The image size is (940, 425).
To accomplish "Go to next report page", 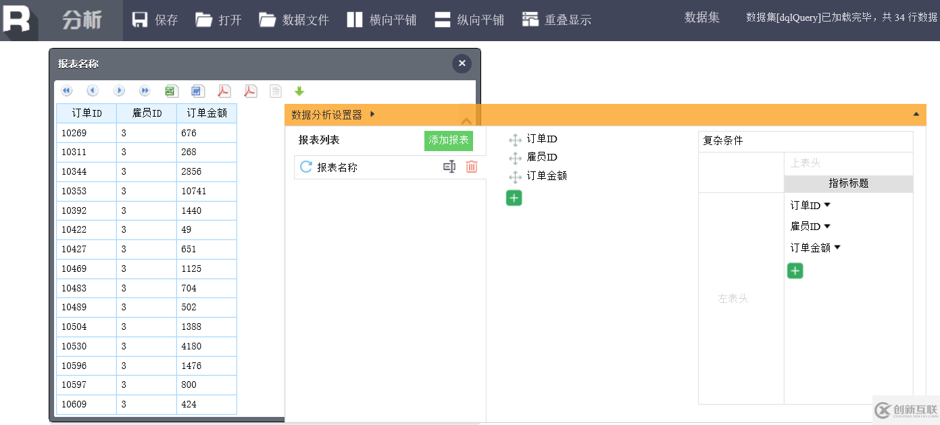I will tap(119, 91).
